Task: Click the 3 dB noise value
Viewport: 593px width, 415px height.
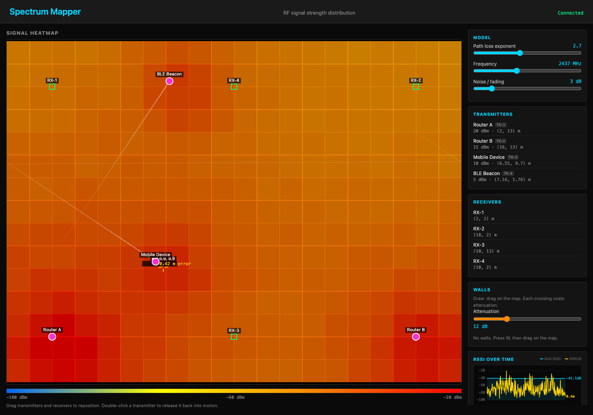Action: pyautogui.click(x=576, y=81)
